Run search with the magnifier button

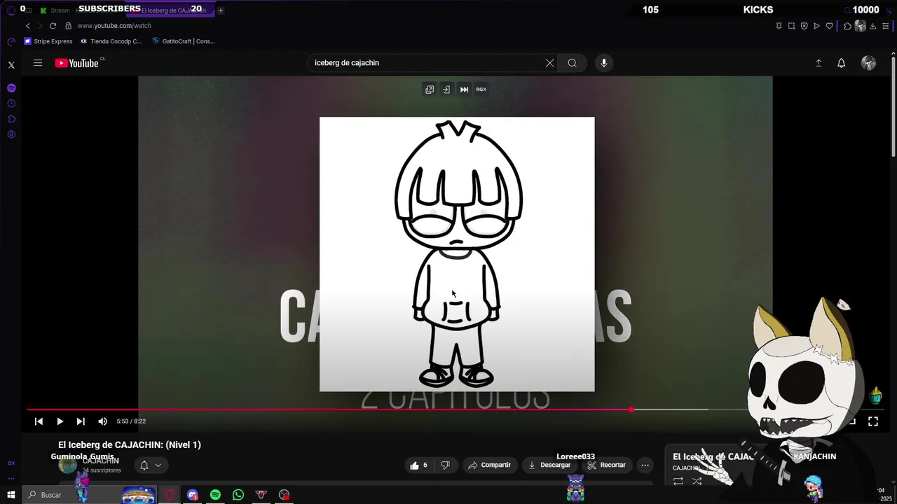(x=573, y=63)
